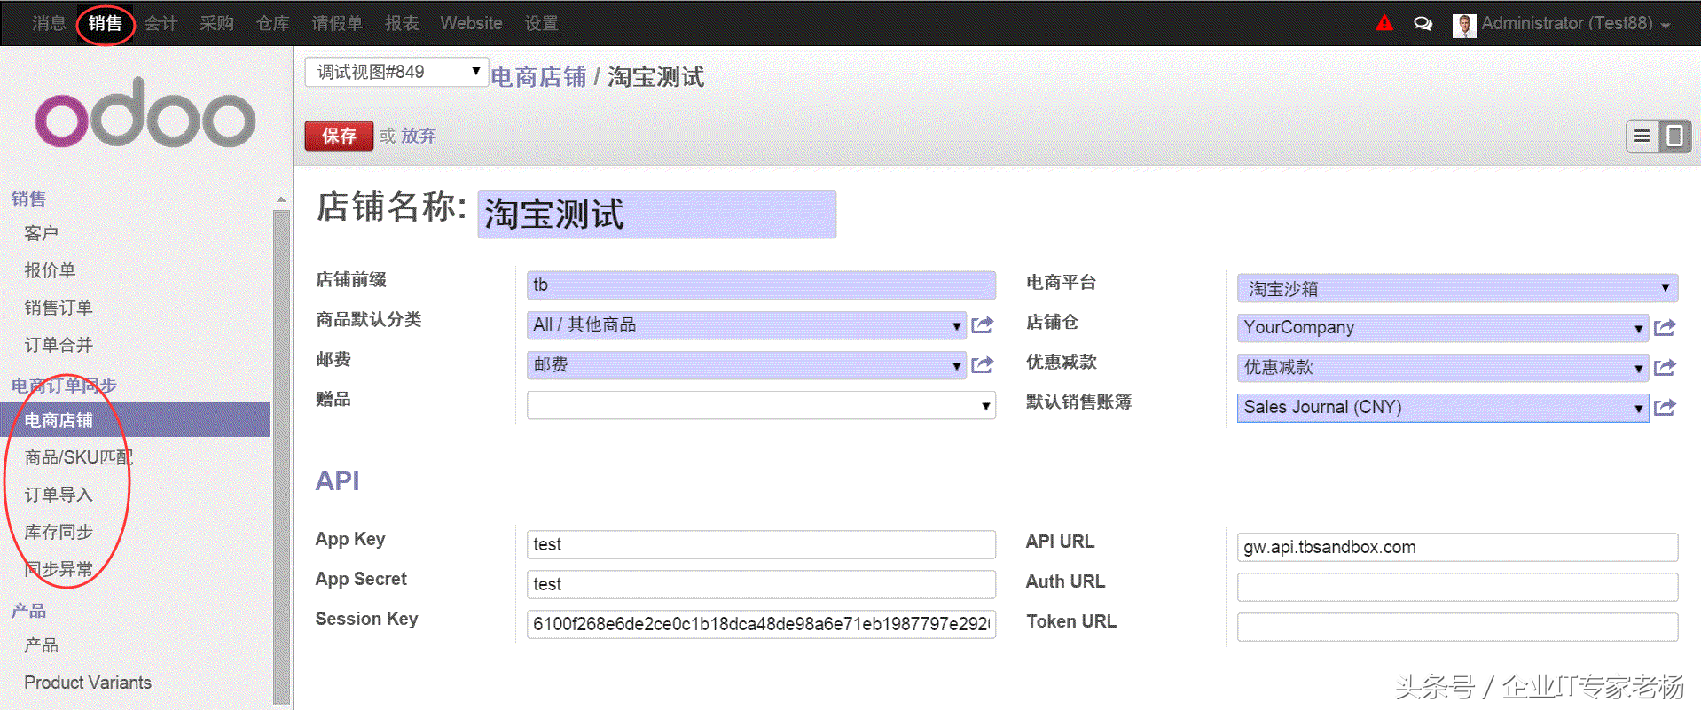Open external link for 优惠减款 field
Image resolution: width=1701 pixels, height=710 pixels.
click(1665, 368)
